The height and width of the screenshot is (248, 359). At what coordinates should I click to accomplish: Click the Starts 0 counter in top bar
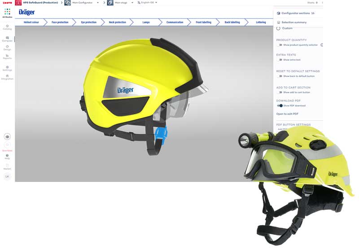pos(312,3)
